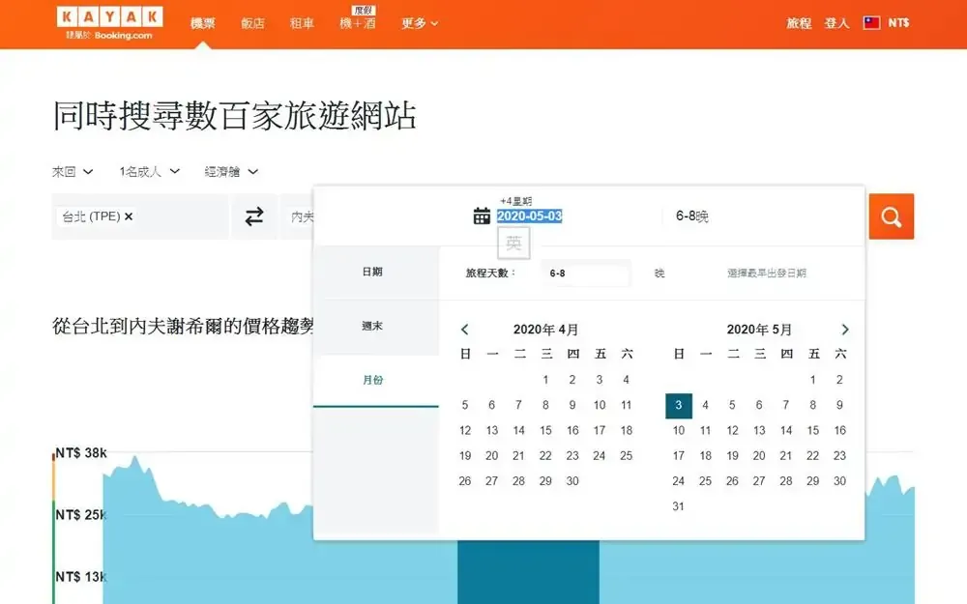Viewport: 967px width, 604px height.
Task: Select the swap origin and destination icon
Action: click(253, 216)
